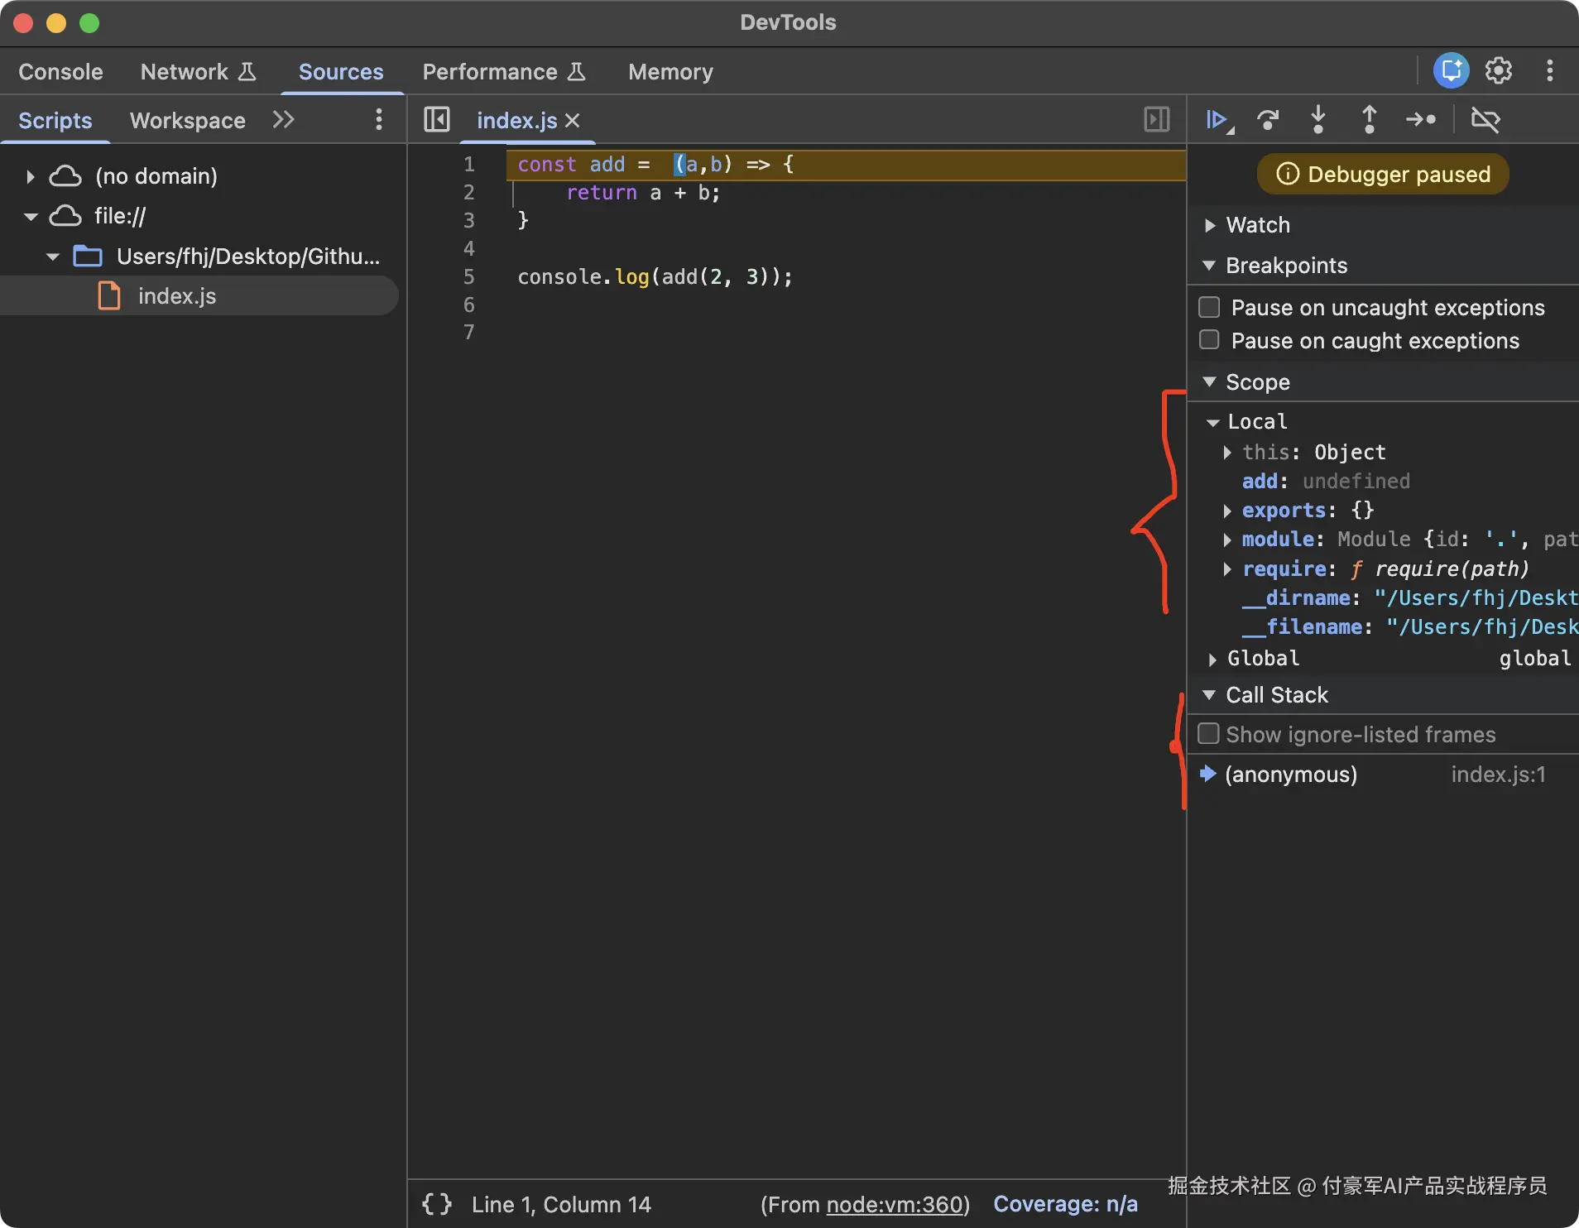The height and width of the screenshot is (1228, 1579).
Task: Select index.js in the file tree
Action: pos(199,296)
